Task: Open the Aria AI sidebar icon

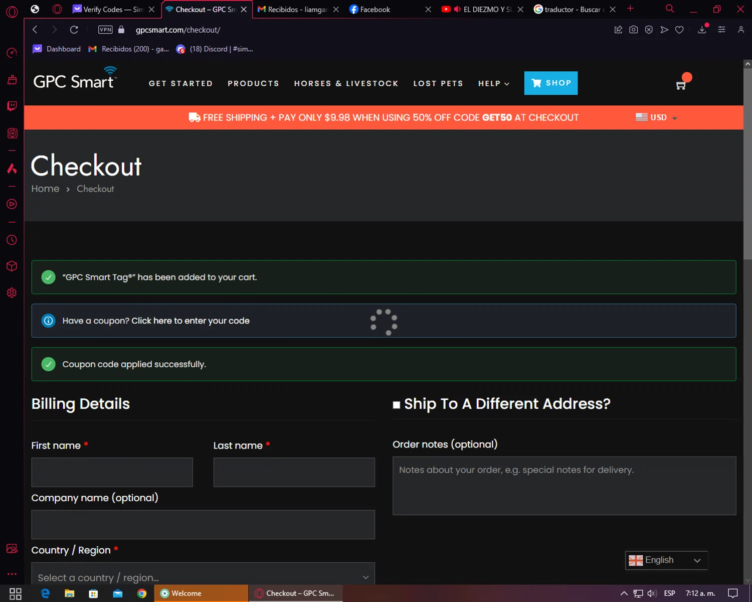Action: [12, 169]
